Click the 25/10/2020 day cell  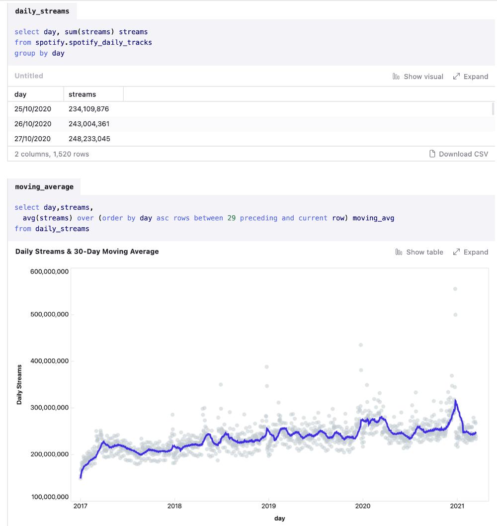[33, 109]
